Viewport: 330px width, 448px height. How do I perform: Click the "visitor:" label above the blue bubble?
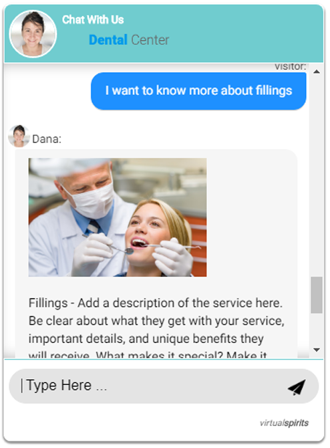point(290,67)
